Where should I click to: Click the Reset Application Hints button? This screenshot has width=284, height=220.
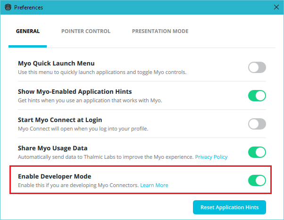point(229,207)
